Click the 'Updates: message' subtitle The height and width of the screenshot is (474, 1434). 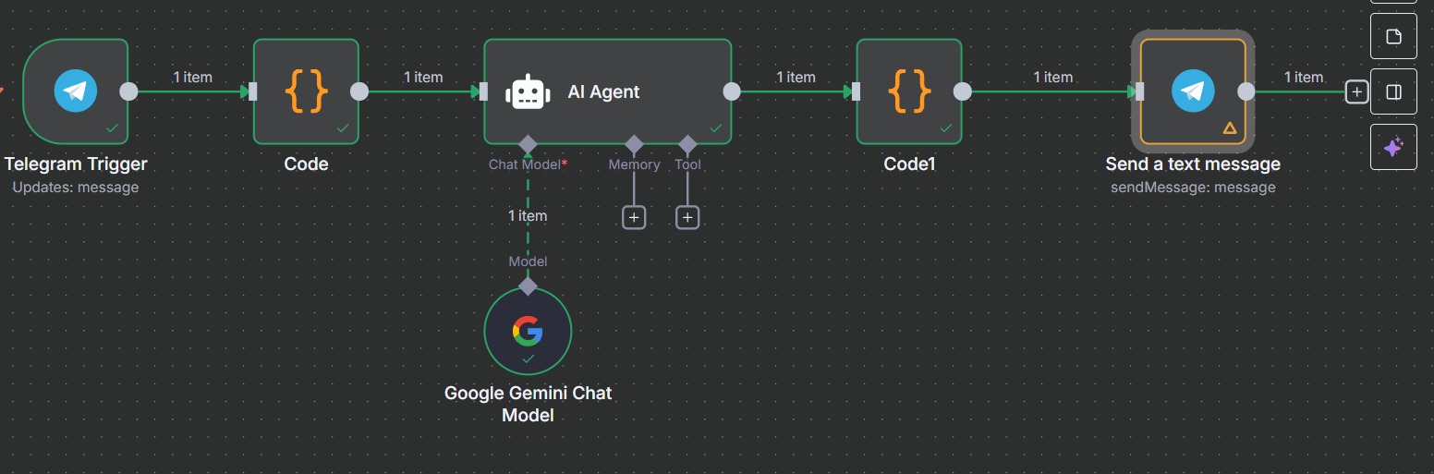[76, 188]
